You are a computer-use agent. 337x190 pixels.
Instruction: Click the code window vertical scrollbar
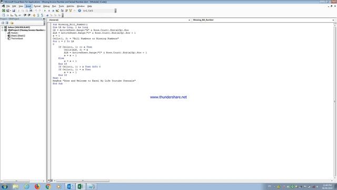pos(335,101)
